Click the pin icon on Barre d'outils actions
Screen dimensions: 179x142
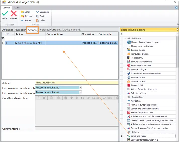click(x=177, y=30)
